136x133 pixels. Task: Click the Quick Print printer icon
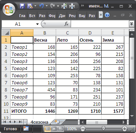pos(72,6)
